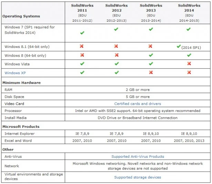Click green check for Windows 7 SolidWorks 2014
Screen dimensions: 212x184
189,29
